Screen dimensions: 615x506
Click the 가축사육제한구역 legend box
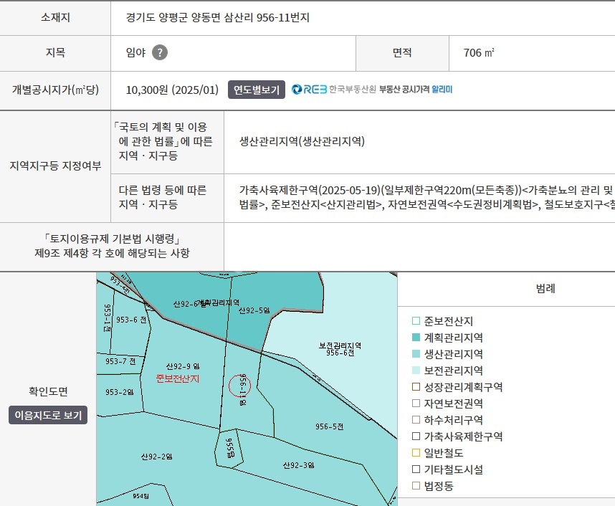[416, 436]
